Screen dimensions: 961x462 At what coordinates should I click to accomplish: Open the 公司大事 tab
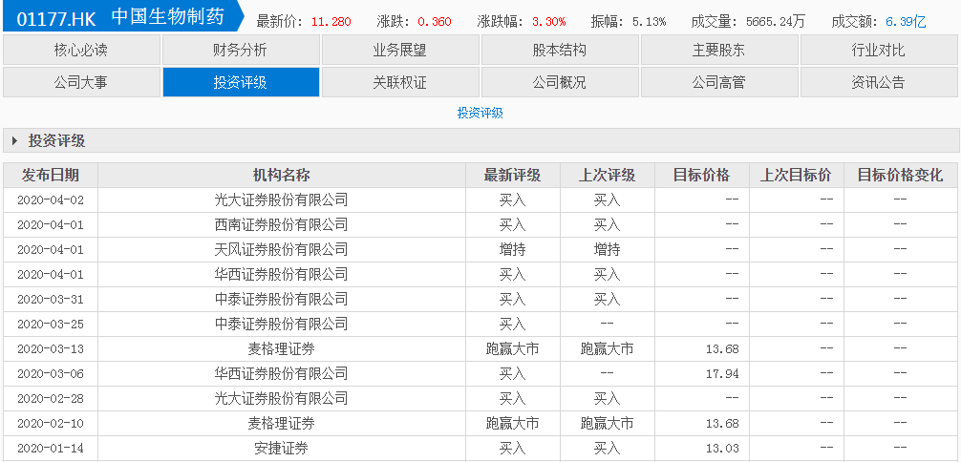point(81,82)
